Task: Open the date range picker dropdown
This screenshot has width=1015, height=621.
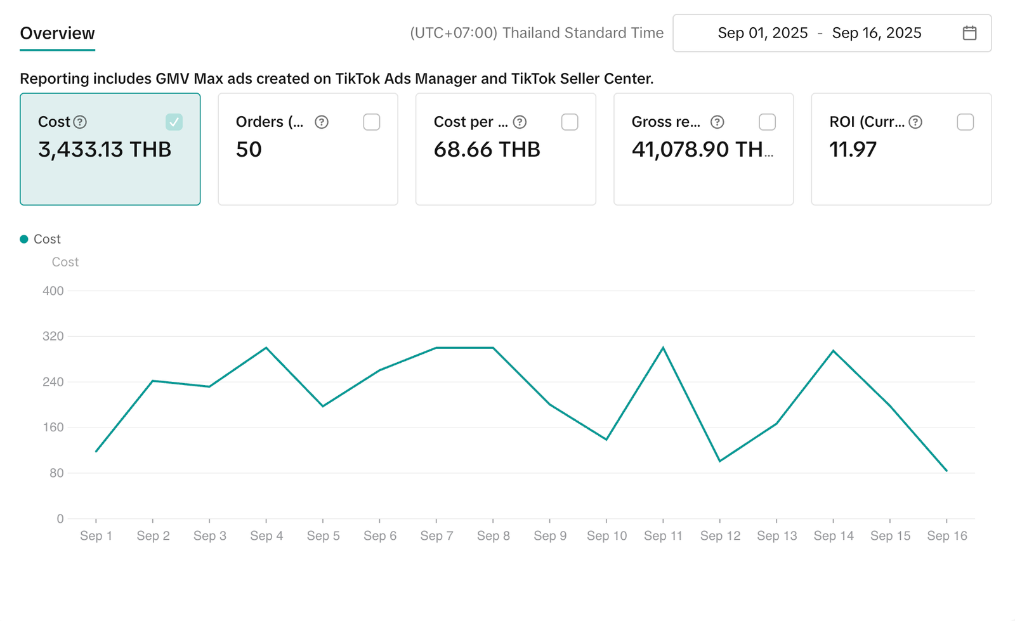Action: (x=831, y=33)
